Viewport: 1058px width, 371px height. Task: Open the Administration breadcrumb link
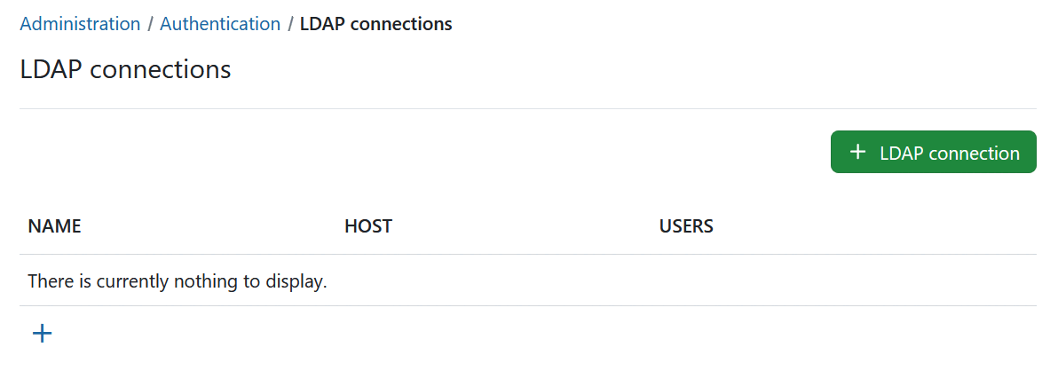pyautogui.click(x=80, y=24)
